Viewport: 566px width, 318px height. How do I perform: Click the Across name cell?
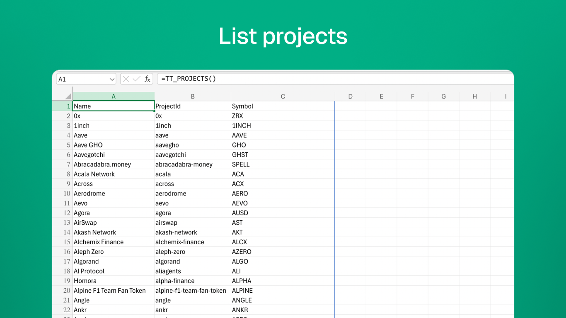click(x=114, y=184)
